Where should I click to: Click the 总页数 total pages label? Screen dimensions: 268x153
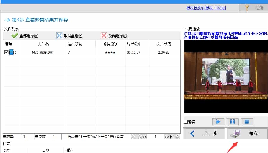tap(41, 137)
